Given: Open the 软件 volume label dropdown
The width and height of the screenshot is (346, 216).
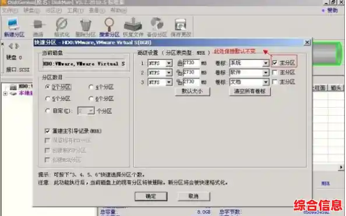Looking at the screenshot, I should click(x=266, y=73).
